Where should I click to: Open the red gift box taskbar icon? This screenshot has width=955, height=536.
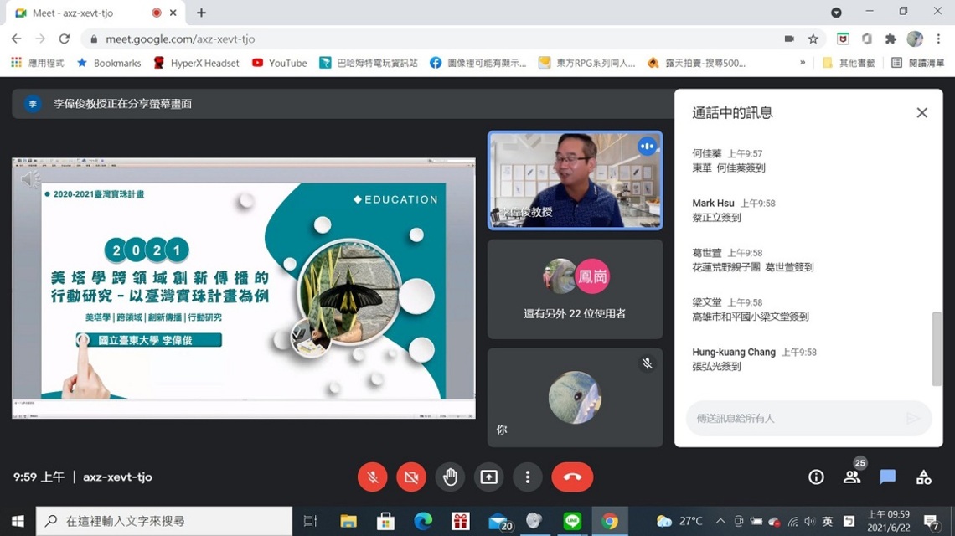pyautogui.click(x=460, y=522)
